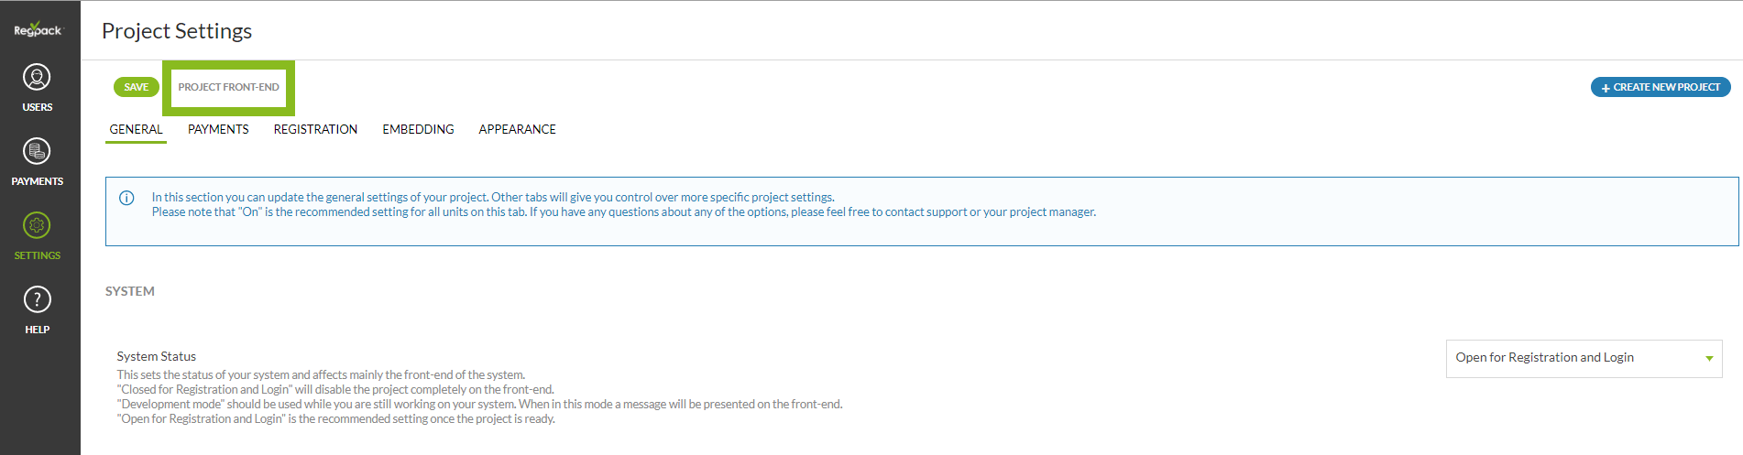Switch to the Payments settings tab
Viewport: 1743px width, 455px height.
coord(218,129)
